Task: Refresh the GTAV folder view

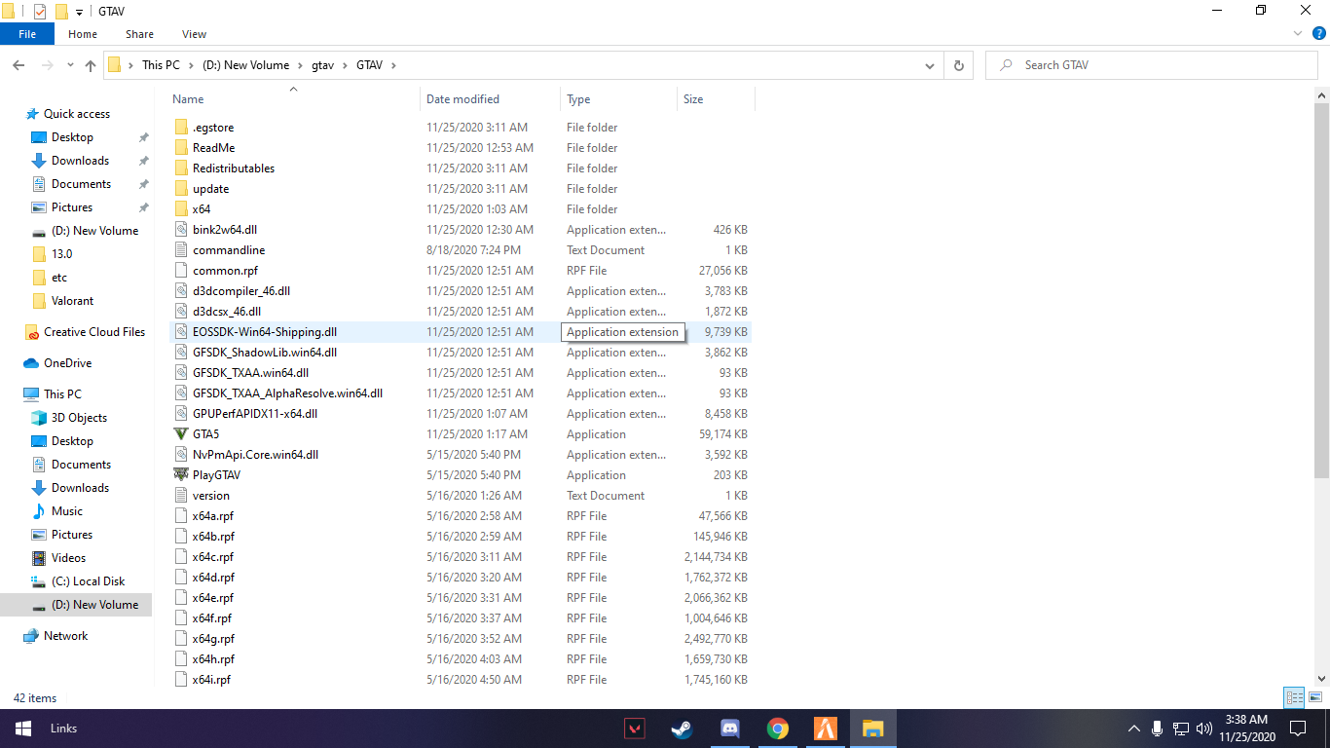Action: (x=959, y=65)
